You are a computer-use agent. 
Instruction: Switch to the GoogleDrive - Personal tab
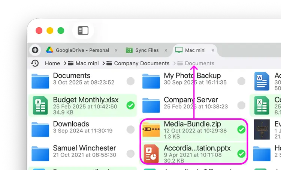click(x=82, y=50)
